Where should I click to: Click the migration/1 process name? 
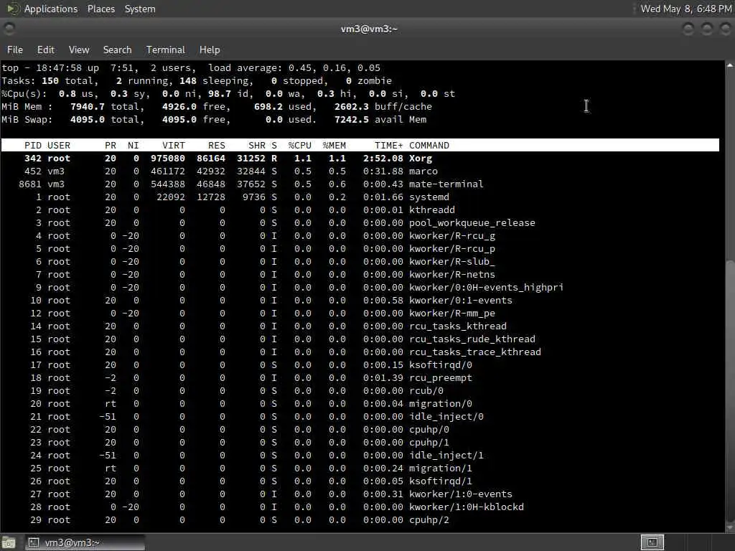coord(441,468)
